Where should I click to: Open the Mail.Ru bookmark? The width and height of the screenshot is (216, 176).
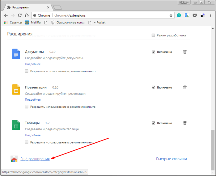[x=33, y=23]
